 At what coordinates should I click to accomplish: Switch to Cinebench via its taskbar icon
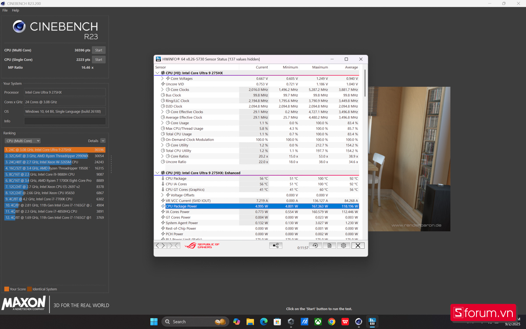point(359,322)
